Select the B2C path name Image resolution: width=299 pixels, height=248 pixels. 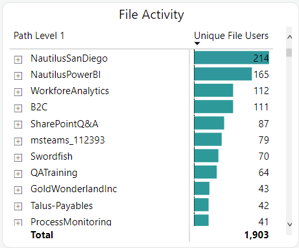tap(39, 107)
